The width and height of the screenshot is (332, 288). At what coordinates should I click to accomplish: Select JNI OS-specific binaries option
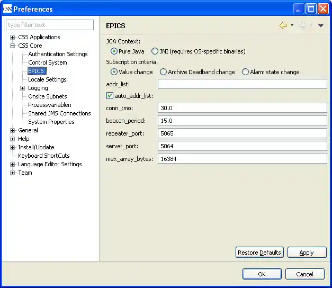pos(155,51)
